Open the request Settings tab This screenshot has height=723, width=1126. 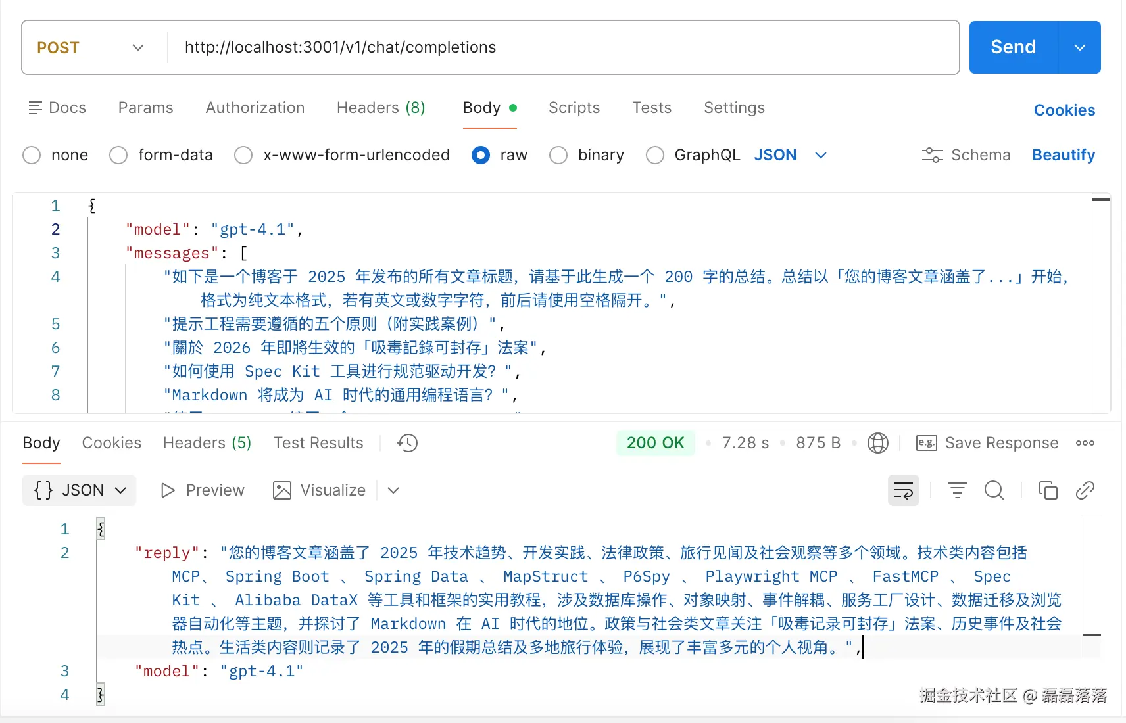click(x=734, y=108)
